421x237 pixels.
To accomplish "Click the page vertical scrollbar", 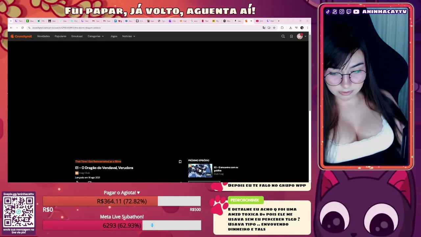I will click(x=310, y=72).
